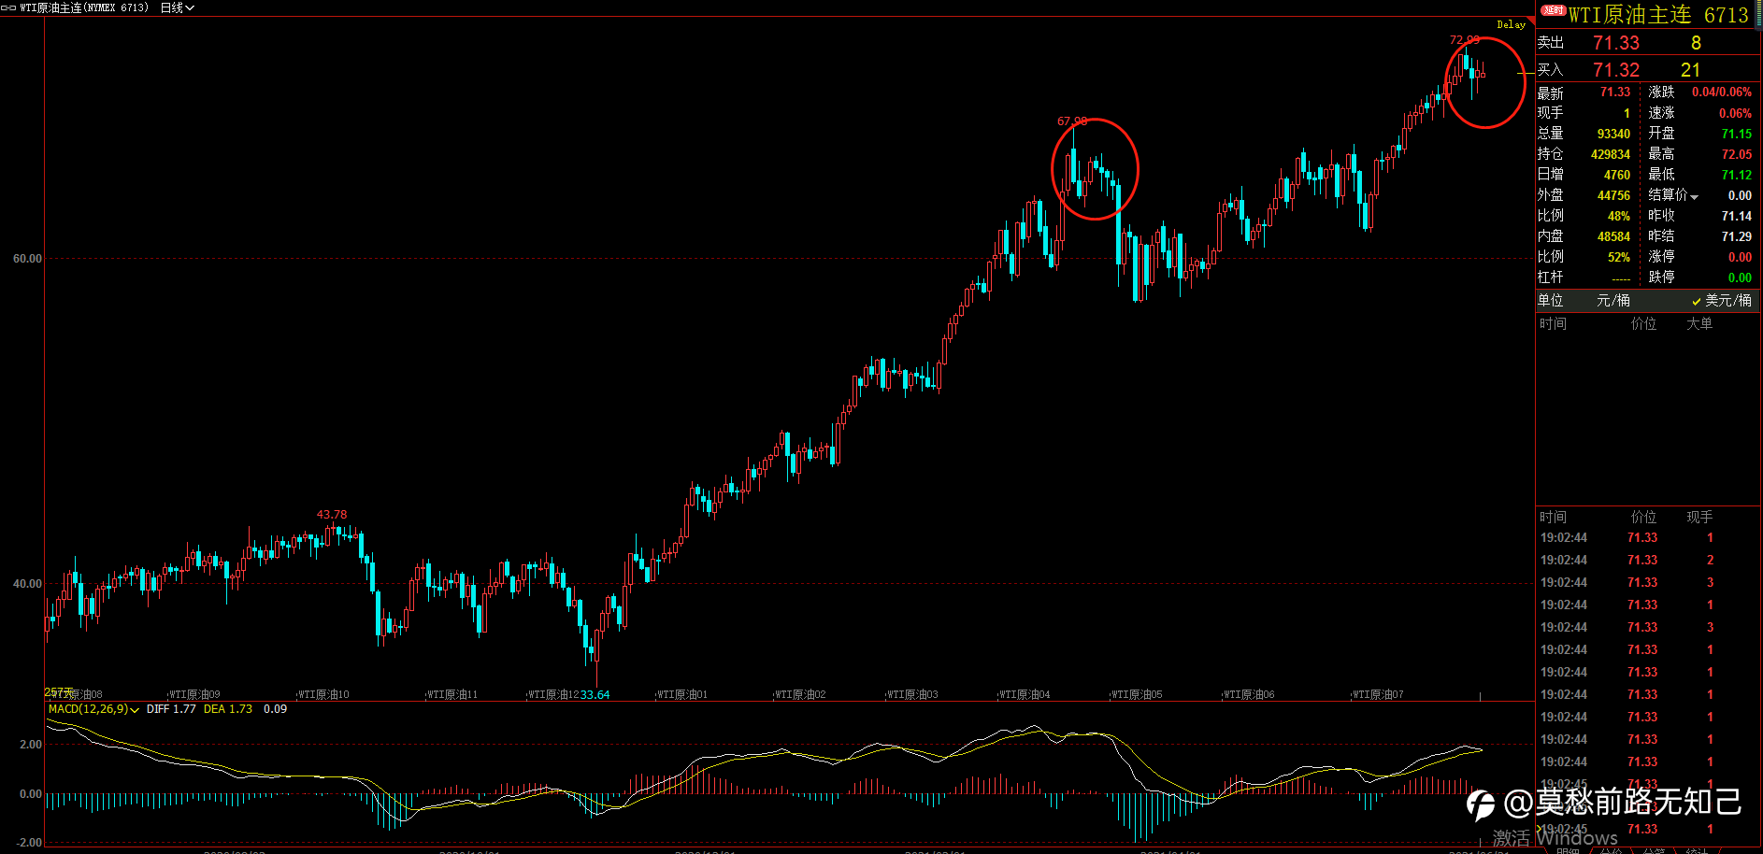This screenshot has width=1763, height=854.
Task: Click the 杠杆 label in quote panel
Action: point(1550,278)
